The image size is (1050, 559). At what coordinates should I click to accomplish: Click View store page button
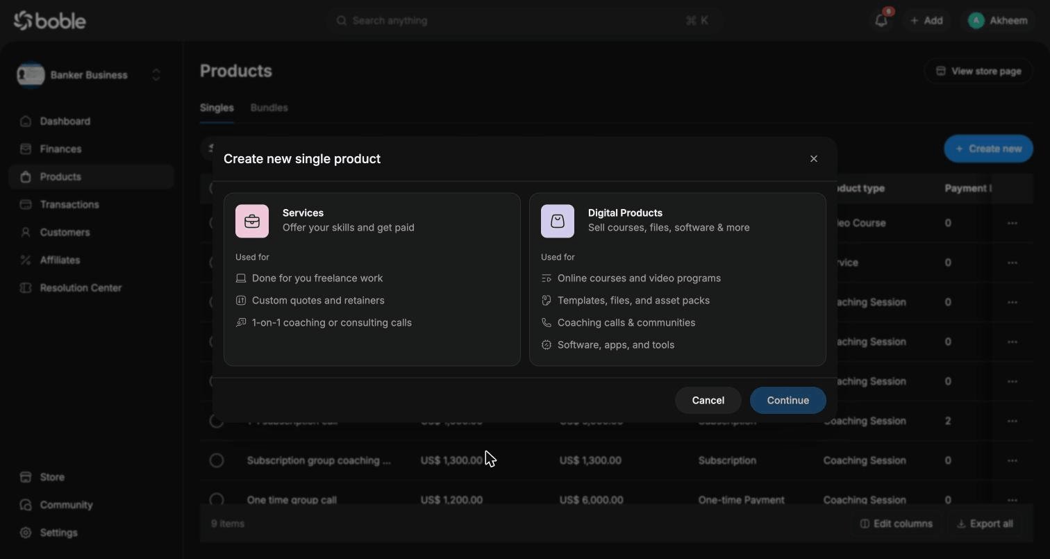978,71
